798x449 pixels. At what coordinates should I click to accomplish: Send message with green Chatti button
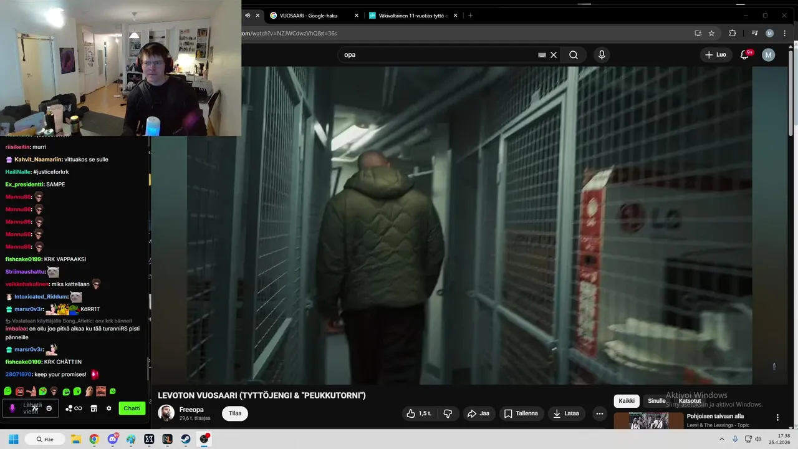(x=132, y=408)
